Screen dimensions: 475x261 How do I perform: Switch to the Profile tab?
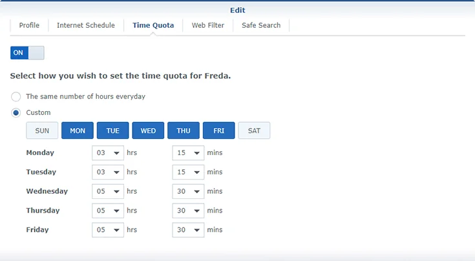(29, 25)
